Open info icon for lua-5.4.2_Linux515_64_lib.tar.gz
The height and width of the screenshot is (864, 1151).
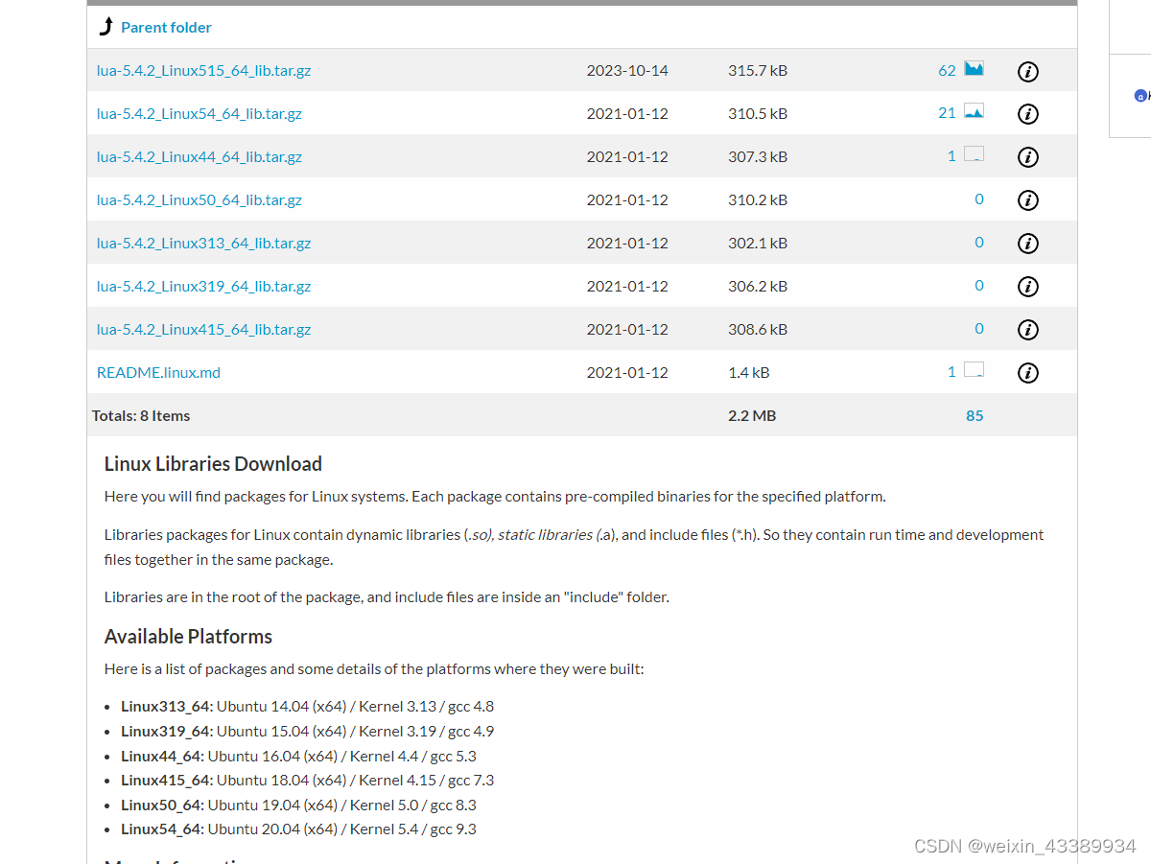[x=1027, y=71]
